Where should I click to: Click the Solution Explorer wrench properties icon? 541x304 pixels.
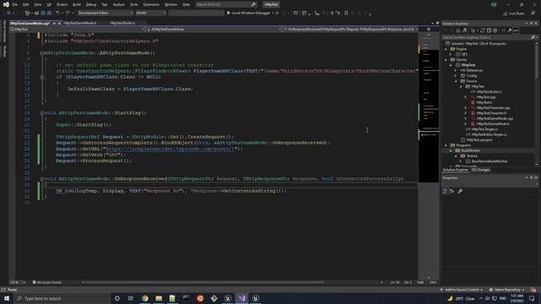(x=509, y=30)
